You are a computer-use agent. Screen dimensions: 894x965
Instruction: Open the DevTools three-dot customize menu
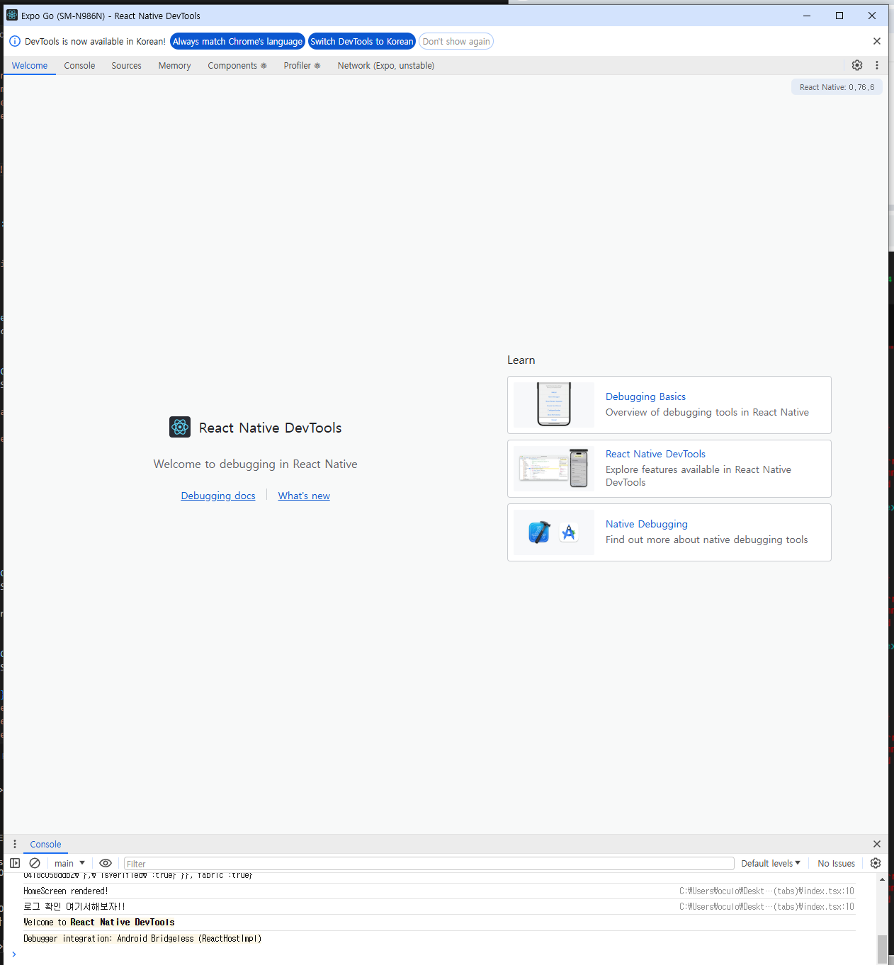point(877,65)
